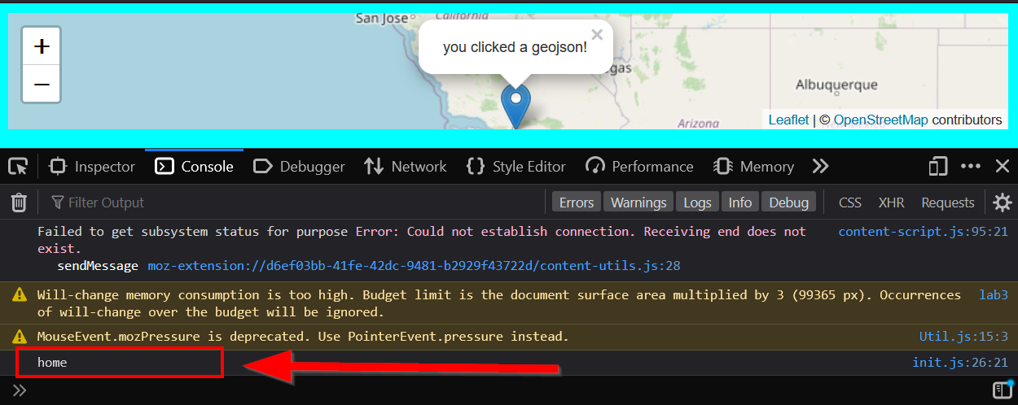Close the geojson popup

point(597,35)
